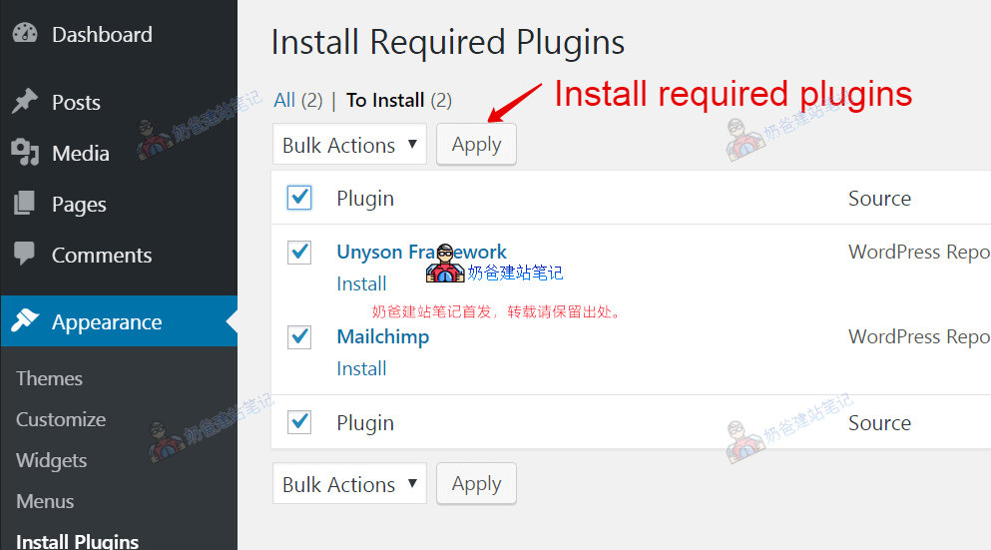Click the Comments speech bubble icon
Screen dimensions: 991x550
click(x=25, y=254)
